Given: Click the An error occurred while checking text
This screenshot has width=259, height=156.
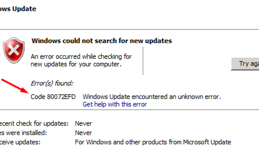Looking at the screenshot, I should 81,60.
